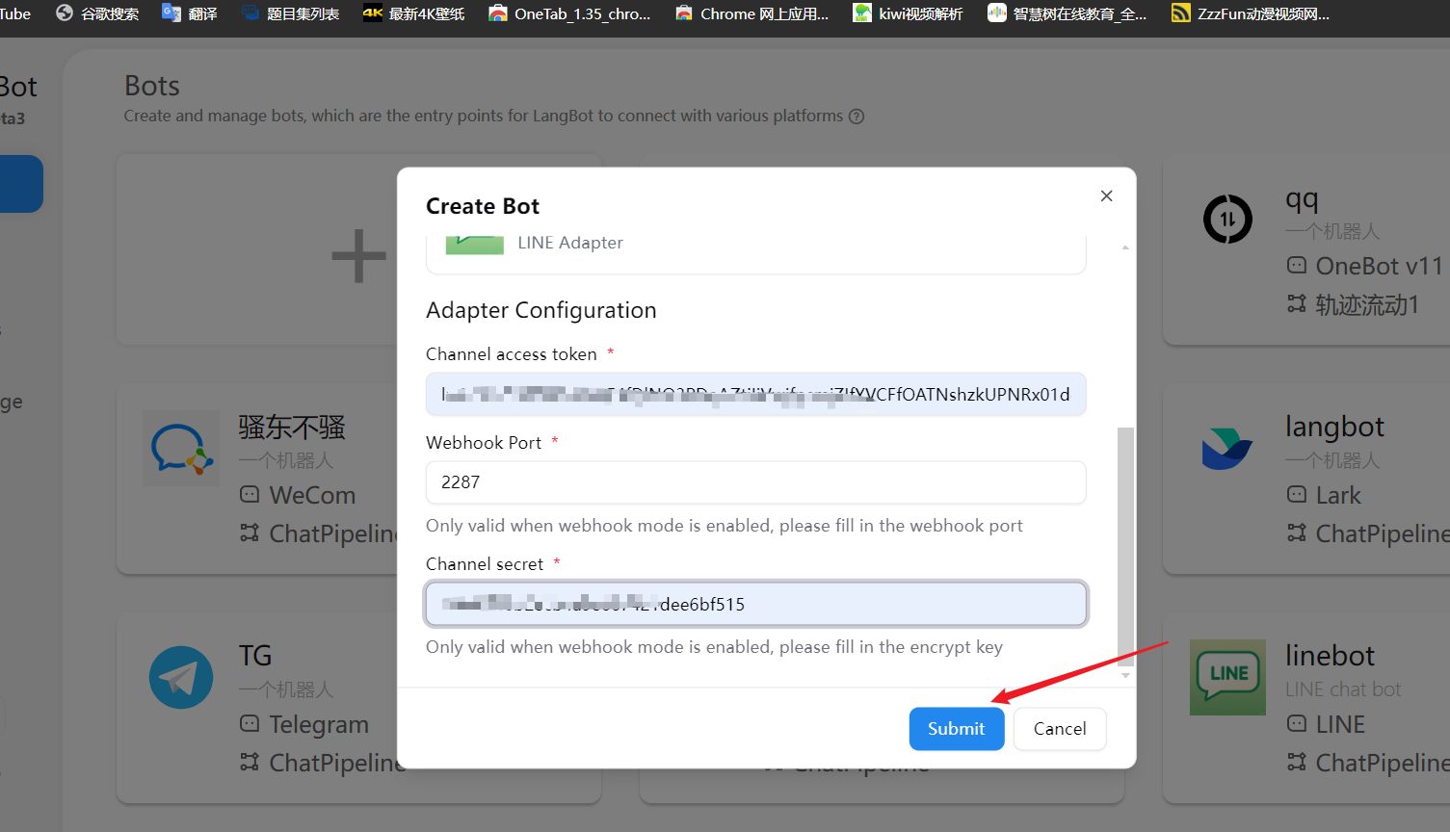Click the plus icon to add bot
The image size is (1450, 832).
358,256
